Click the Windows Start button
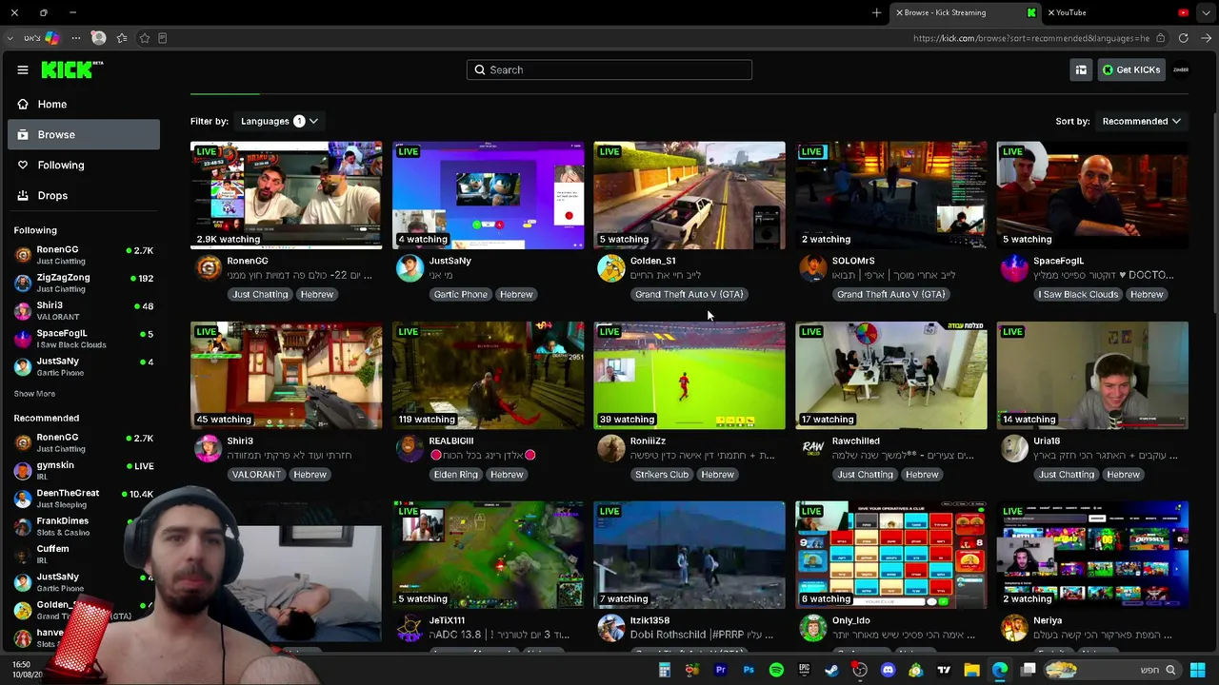The image size is (1219, 685). [x=1197, y=670]
